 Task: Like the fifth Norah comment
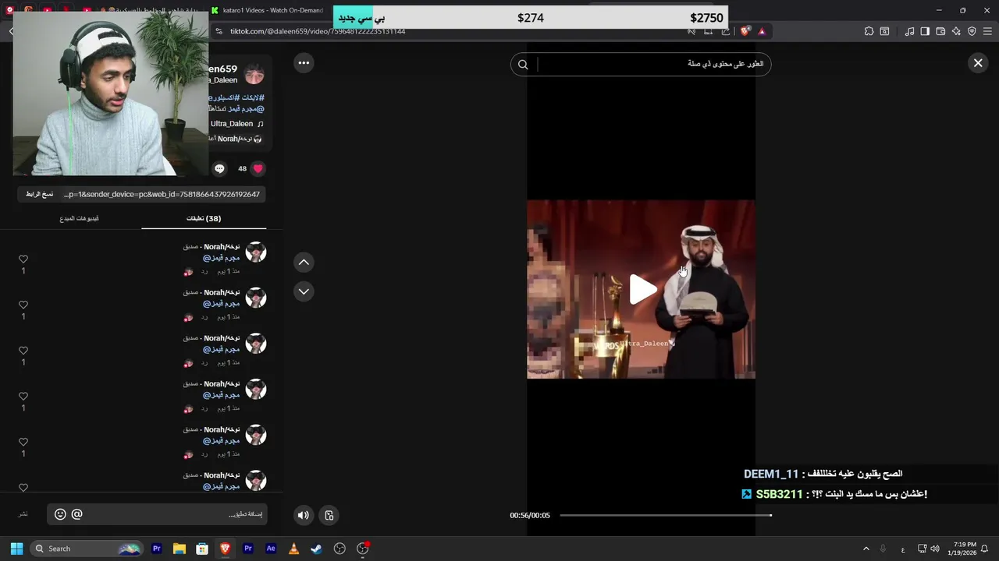click(x=23, y=443)
